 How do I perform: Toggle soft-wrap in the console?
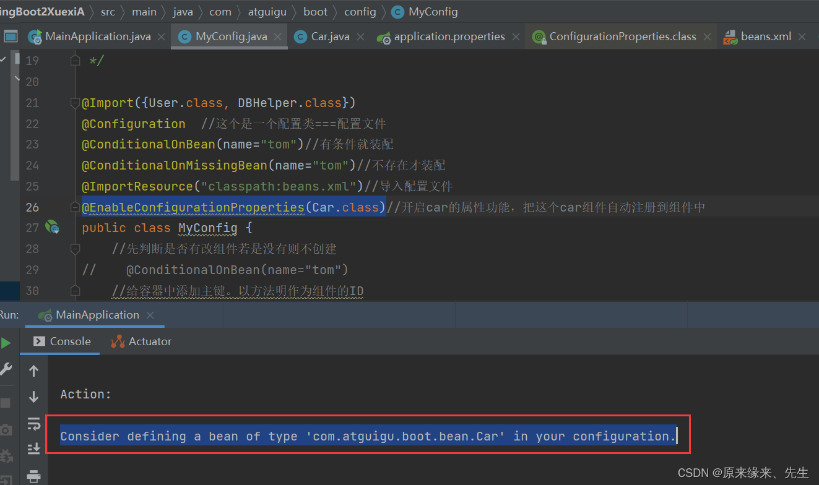coord(34,424)
